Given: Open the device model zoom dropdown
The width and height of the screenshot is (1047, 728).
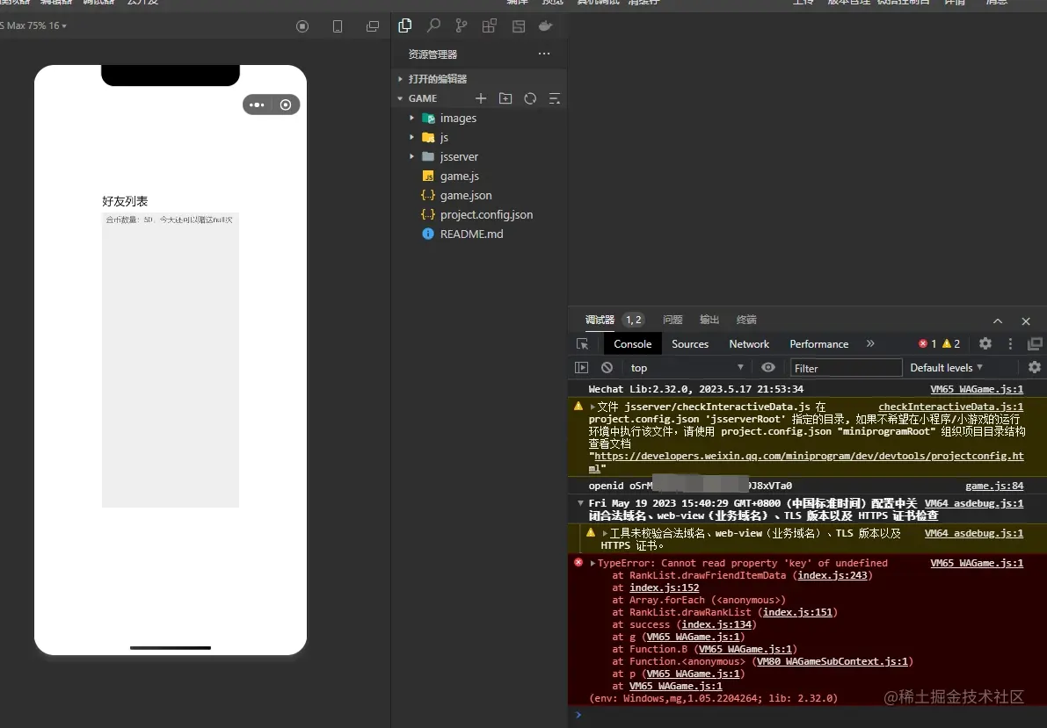Looking at the screenshot, I should tap(33, 25).
